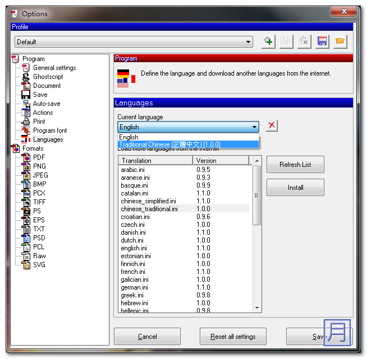This screenshot has height=359, width=367.
Task: Select chinese_traditional.ini in translation list
Action: tap(149, 209)
